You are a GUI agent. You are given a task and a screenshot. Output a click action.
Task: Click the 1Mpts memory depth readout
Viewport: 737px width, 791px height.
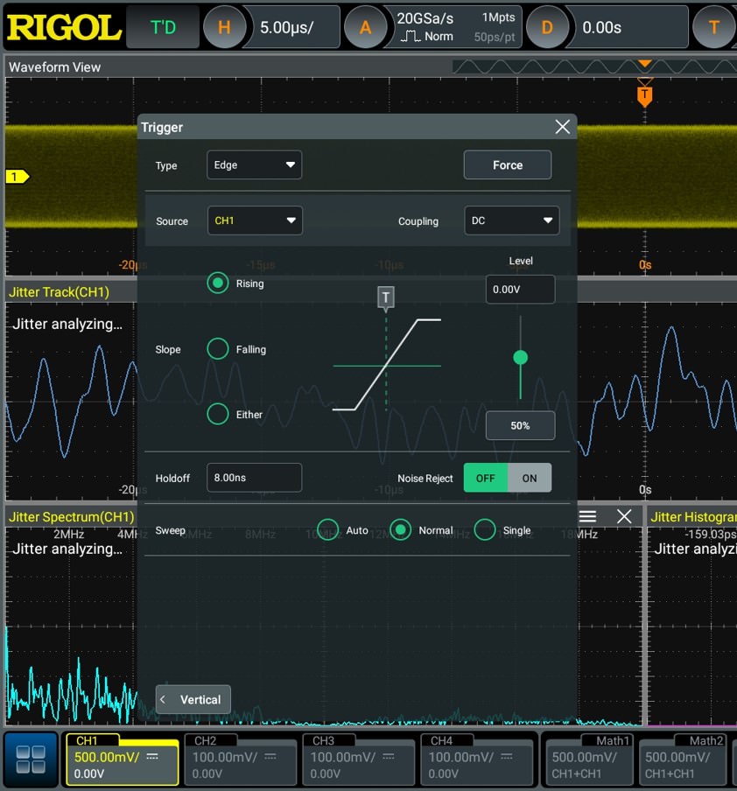pos(498,17)
